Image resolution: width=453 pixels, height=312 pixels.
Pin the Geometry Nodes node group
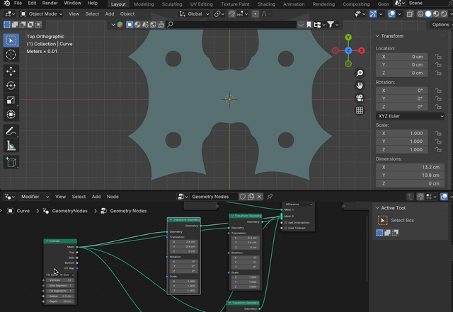[x=270, y=197]
